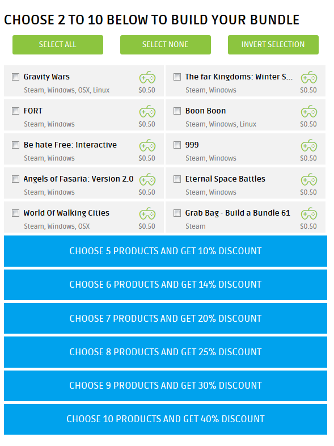Click the gamepad icon next to 999
This screenshot has height=446, width=334.
[309, 145]
